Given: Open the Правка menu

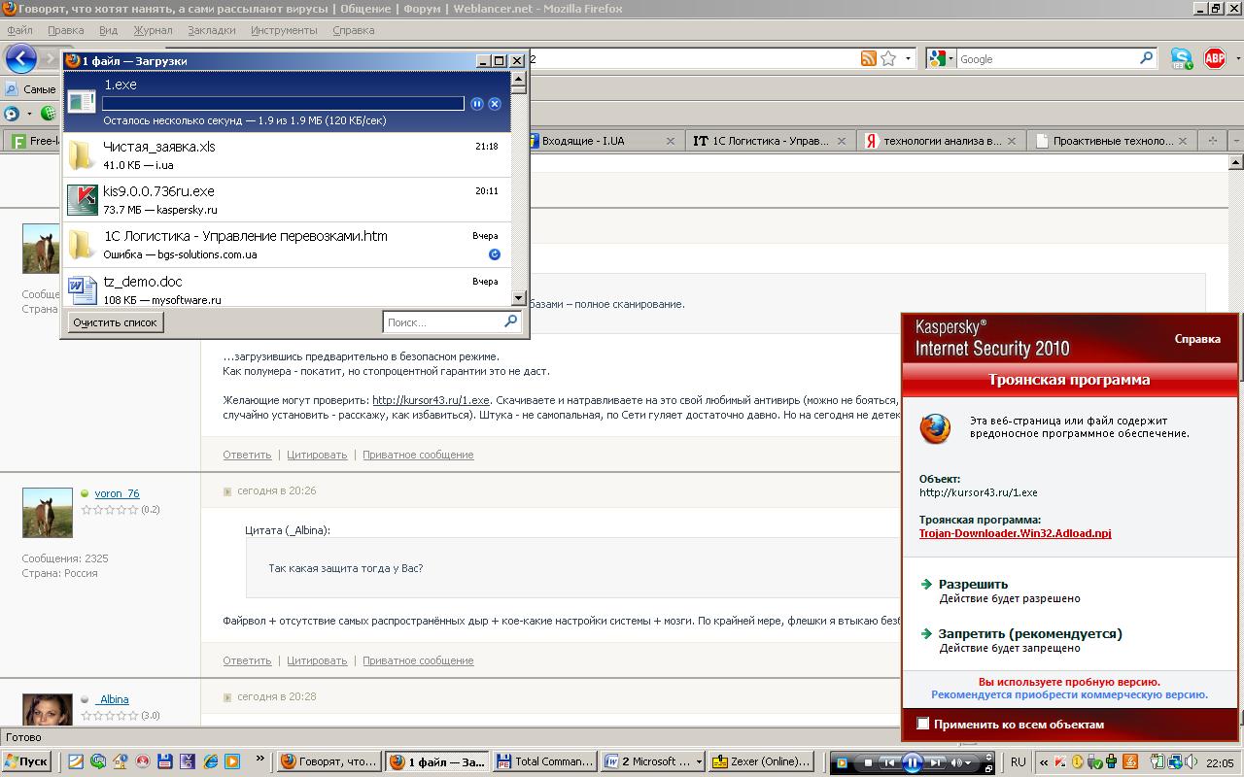Looking at the screenshot, I should [65, 30].
